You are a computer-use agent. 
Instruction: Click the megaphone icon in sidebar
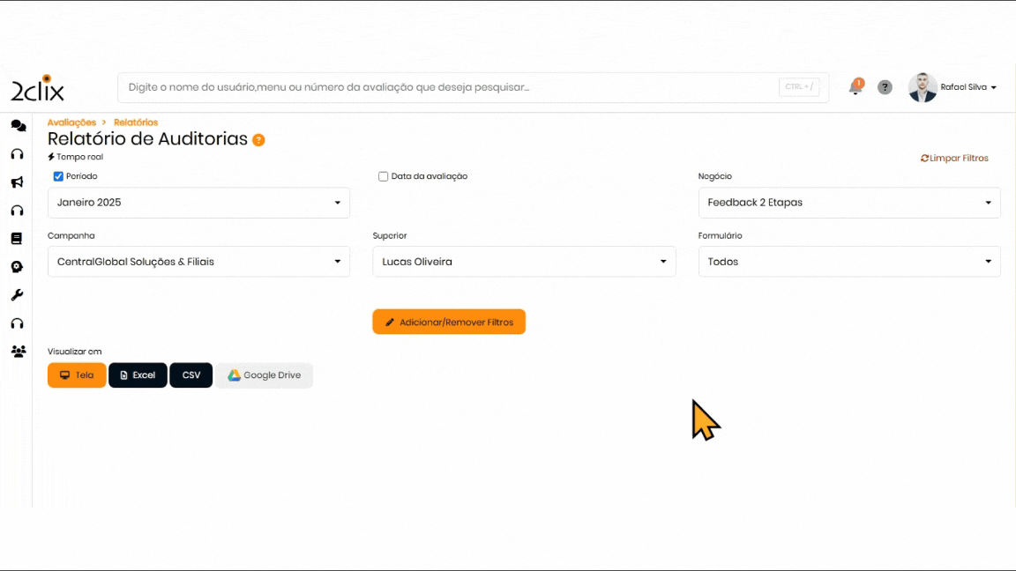pyautogui.click(x=17, y=182)
